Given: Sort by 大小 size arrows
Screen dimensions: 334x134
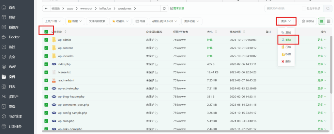Looking at the screenshot, I should coord(216,32).
